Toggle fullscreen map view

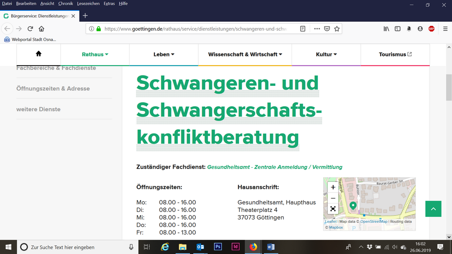click(333, 208)
